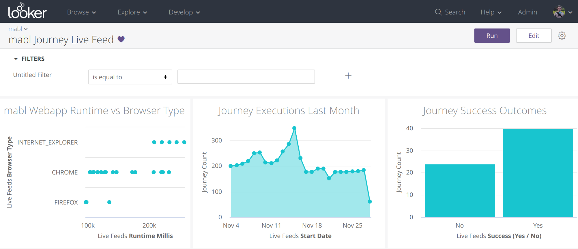Open dashboard settings gear
The height and width of the screenshot is (249, 578).
pyautogui.click(x=562, y=35)
